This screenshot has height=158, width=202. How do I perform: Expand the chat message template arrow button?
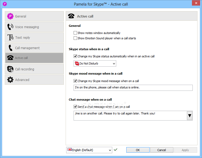coord(190,116)
